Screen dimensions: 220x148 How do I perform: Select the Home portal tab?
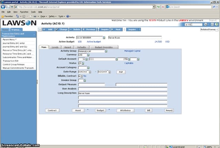5,30
